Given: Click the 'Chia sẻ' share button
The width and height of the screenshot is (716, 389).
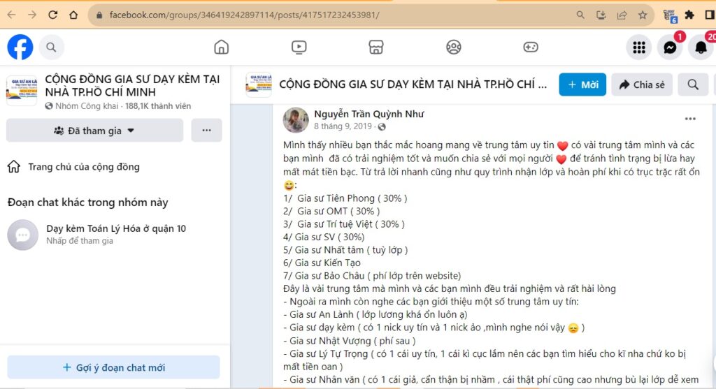Looking at the screenshot, I should tap(642, 85).
